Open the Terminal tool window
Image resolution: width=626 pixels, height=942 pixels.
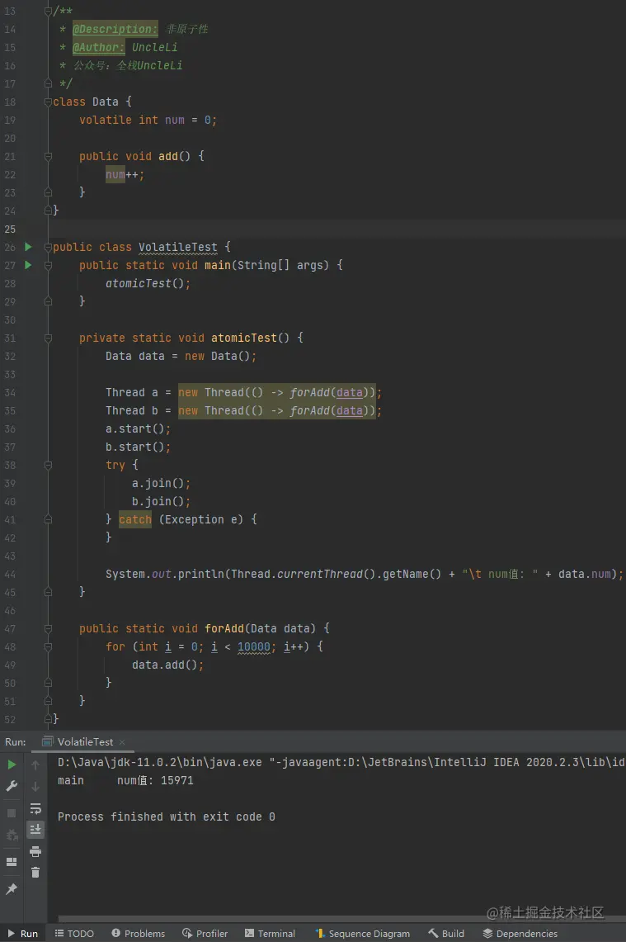[270, 933]
